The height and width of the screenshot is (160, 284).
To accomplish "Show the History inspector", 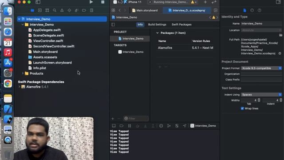I will click(x=252, y=10).
